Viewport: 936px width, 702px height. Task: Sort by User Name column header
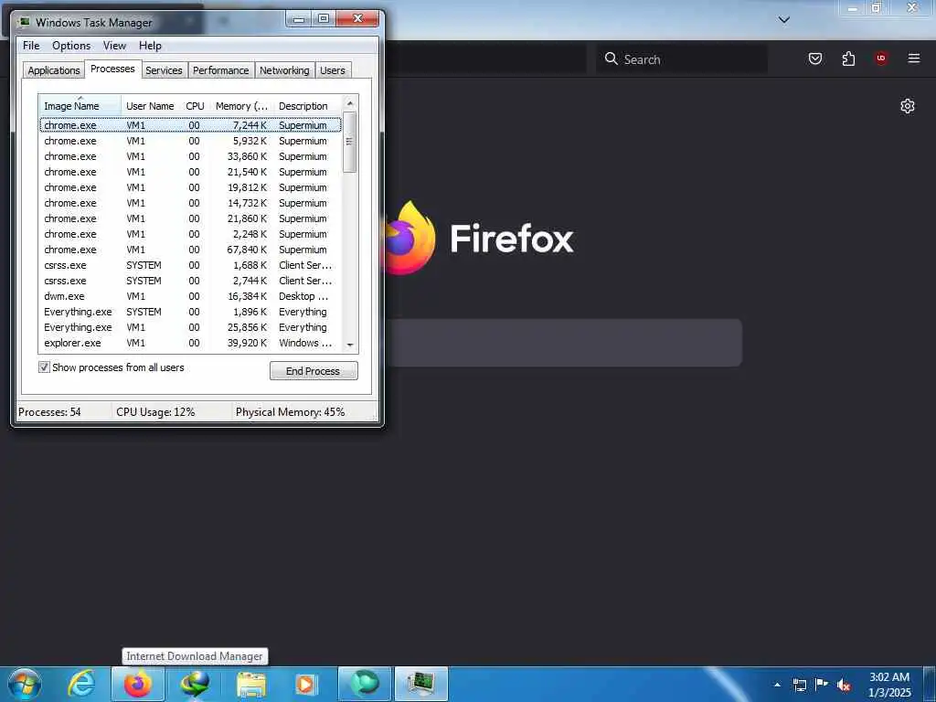click(150, 106)
